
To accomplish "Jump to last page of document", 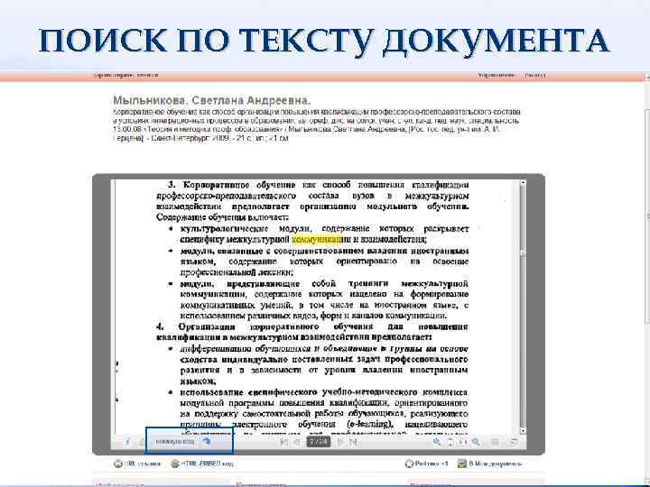I will point(353,442).
